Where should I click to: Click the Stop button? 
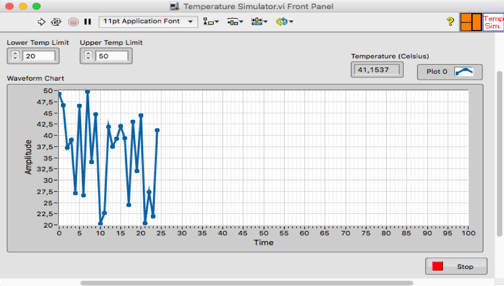tap(456, 266)
